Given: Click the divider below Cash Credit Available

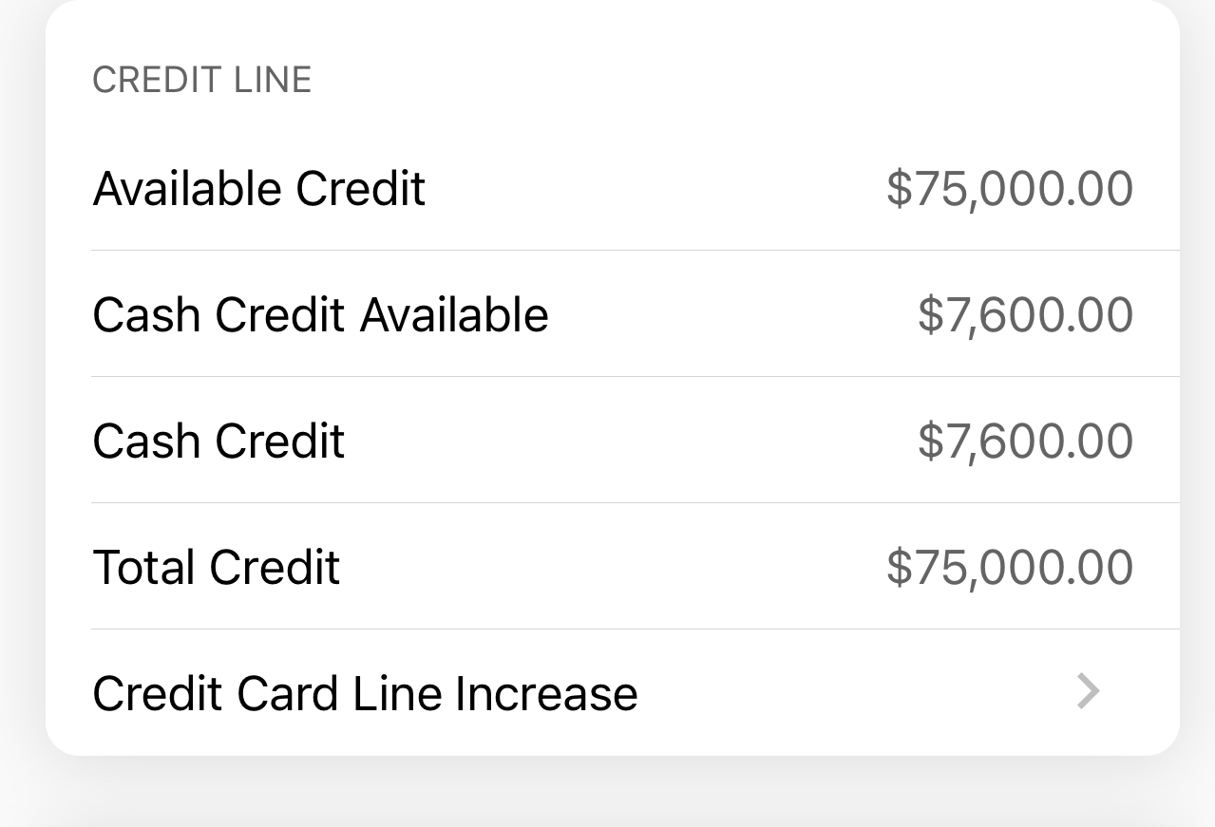Looking at the screenshot, I should (635, 377).
